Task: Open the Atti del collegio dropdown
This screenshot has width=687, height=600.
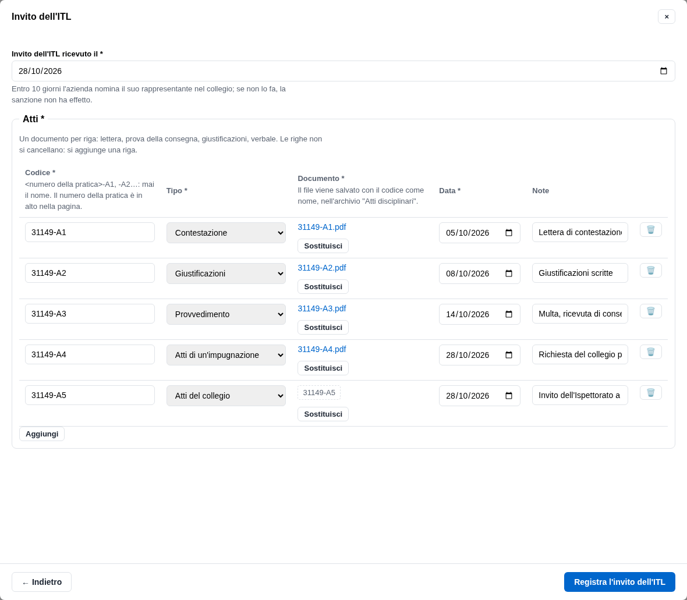Action: (226, 396)
